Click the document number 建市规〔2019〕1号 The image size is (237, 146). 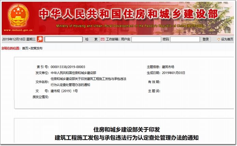click(x=64, y=91)
